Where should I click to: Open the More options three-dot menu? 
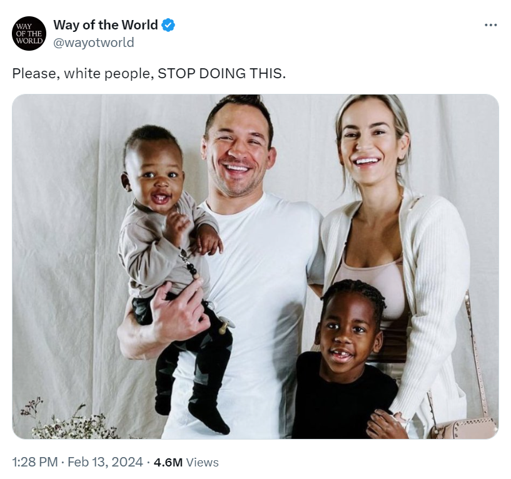[490, 25]
